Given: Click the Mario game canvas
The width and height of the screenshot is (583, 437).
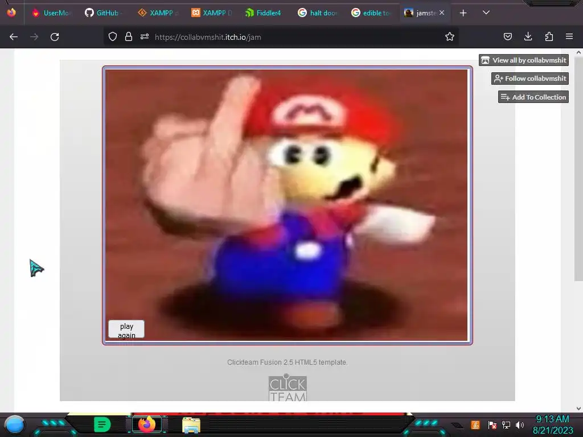Looking at the screenshot, I should tap(287, 205).
